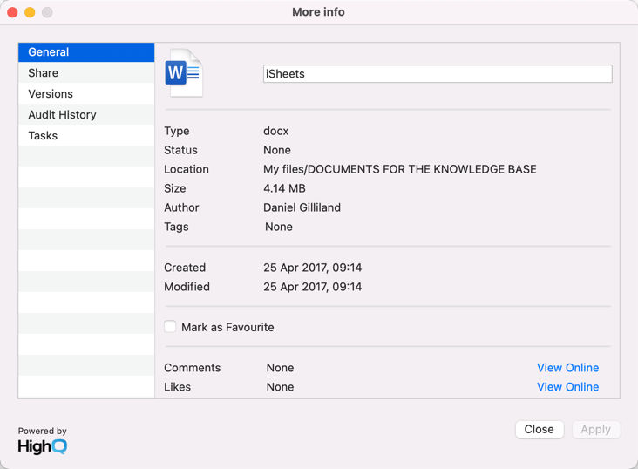The width and height of the screenshot is (638, 469).
Task: Switch to the Versions section
Action: click(x=86, y=93)
